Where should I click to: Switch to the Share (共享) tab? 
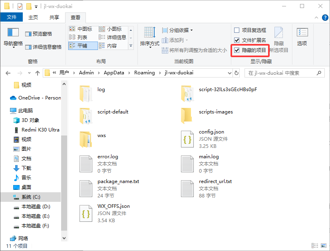point(54,17)
